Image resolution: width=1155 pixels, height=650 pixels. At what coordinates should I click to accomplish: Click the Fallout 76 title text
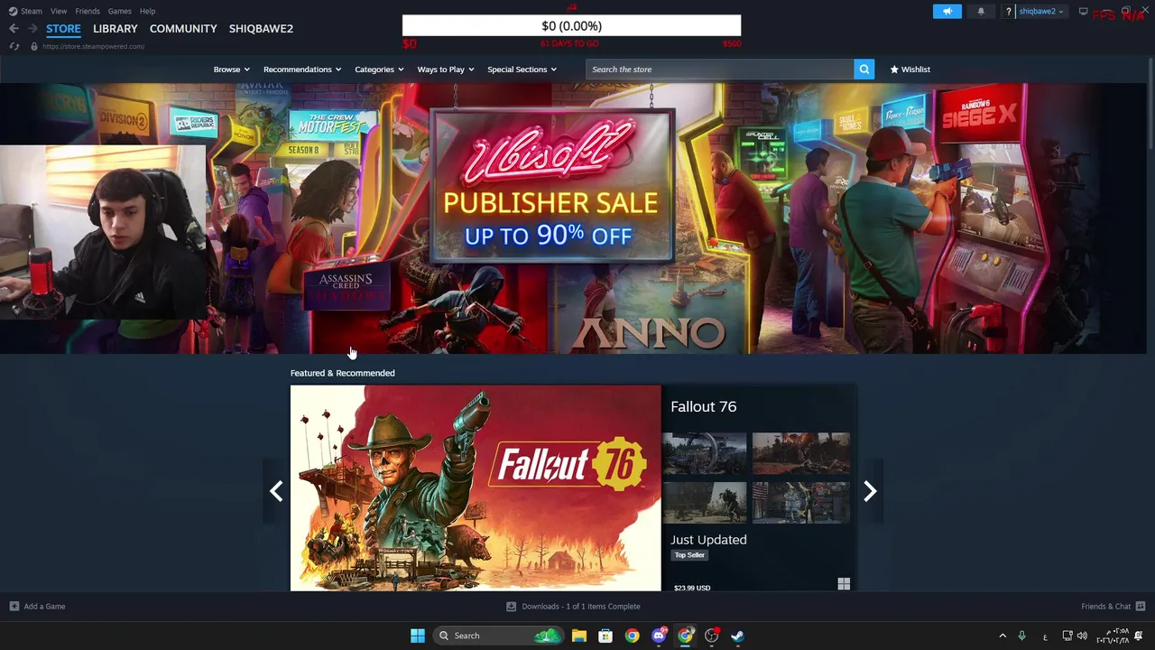coord(704,407)
